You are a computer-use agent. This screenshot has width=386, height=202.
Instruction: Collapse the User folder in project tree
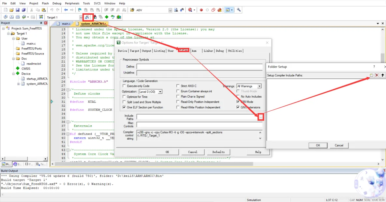(14, 39)
